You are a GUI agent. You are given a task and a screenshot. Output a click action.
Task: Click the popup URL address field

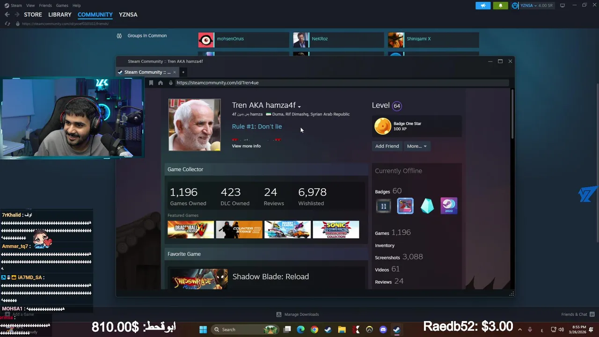pos(342,83)
